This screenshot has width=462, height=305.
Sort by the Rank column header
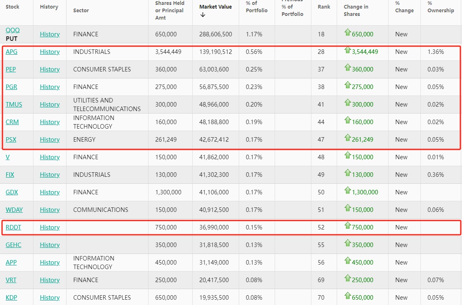[324, 7]
